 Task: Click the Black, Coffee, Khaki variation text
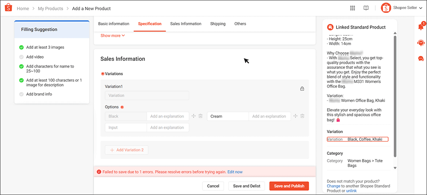click(x=365, y=139)
